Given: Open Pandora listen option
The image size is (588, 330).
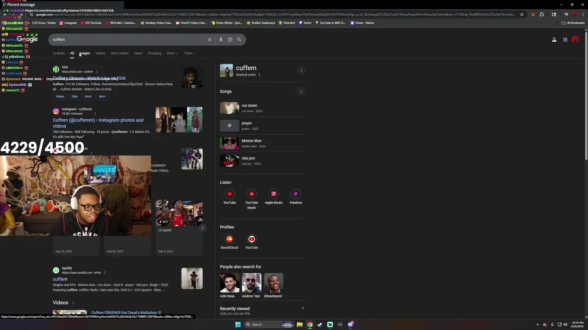Looking at the screenshot, I should [296, 197].
